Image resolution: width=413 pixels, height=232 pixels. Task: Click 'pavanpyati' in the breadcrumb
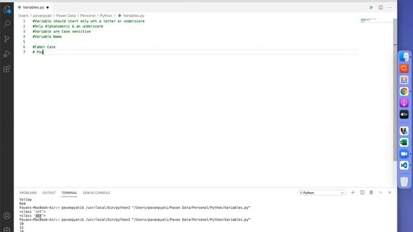click(42, 15)
